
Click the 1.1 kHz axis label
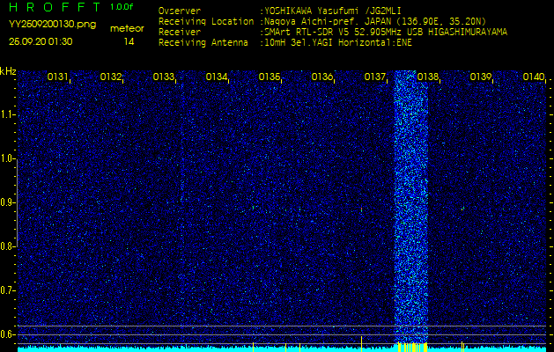click(x=7, y=114)
